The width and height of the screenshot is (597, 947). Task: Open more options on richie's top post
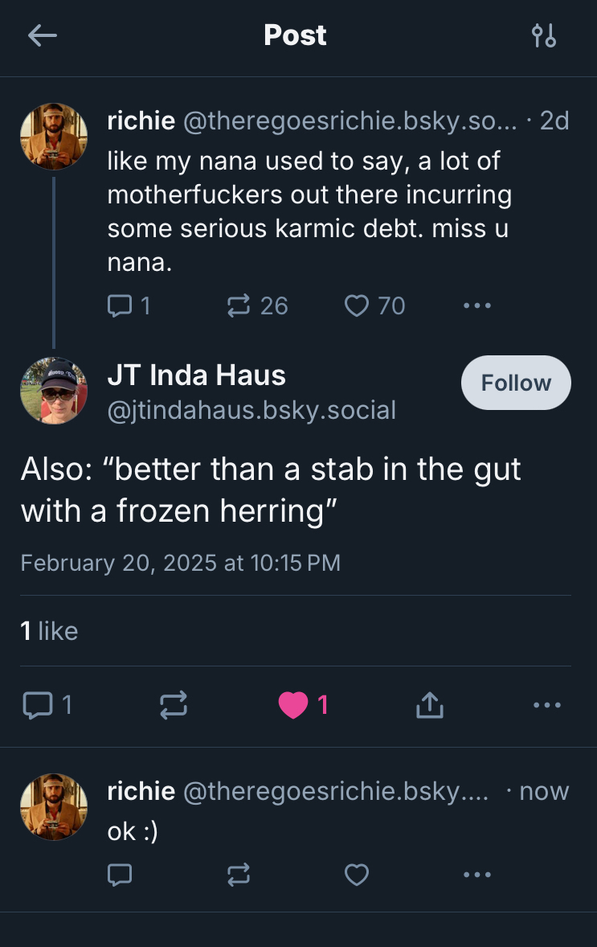[x=476, y=305]
